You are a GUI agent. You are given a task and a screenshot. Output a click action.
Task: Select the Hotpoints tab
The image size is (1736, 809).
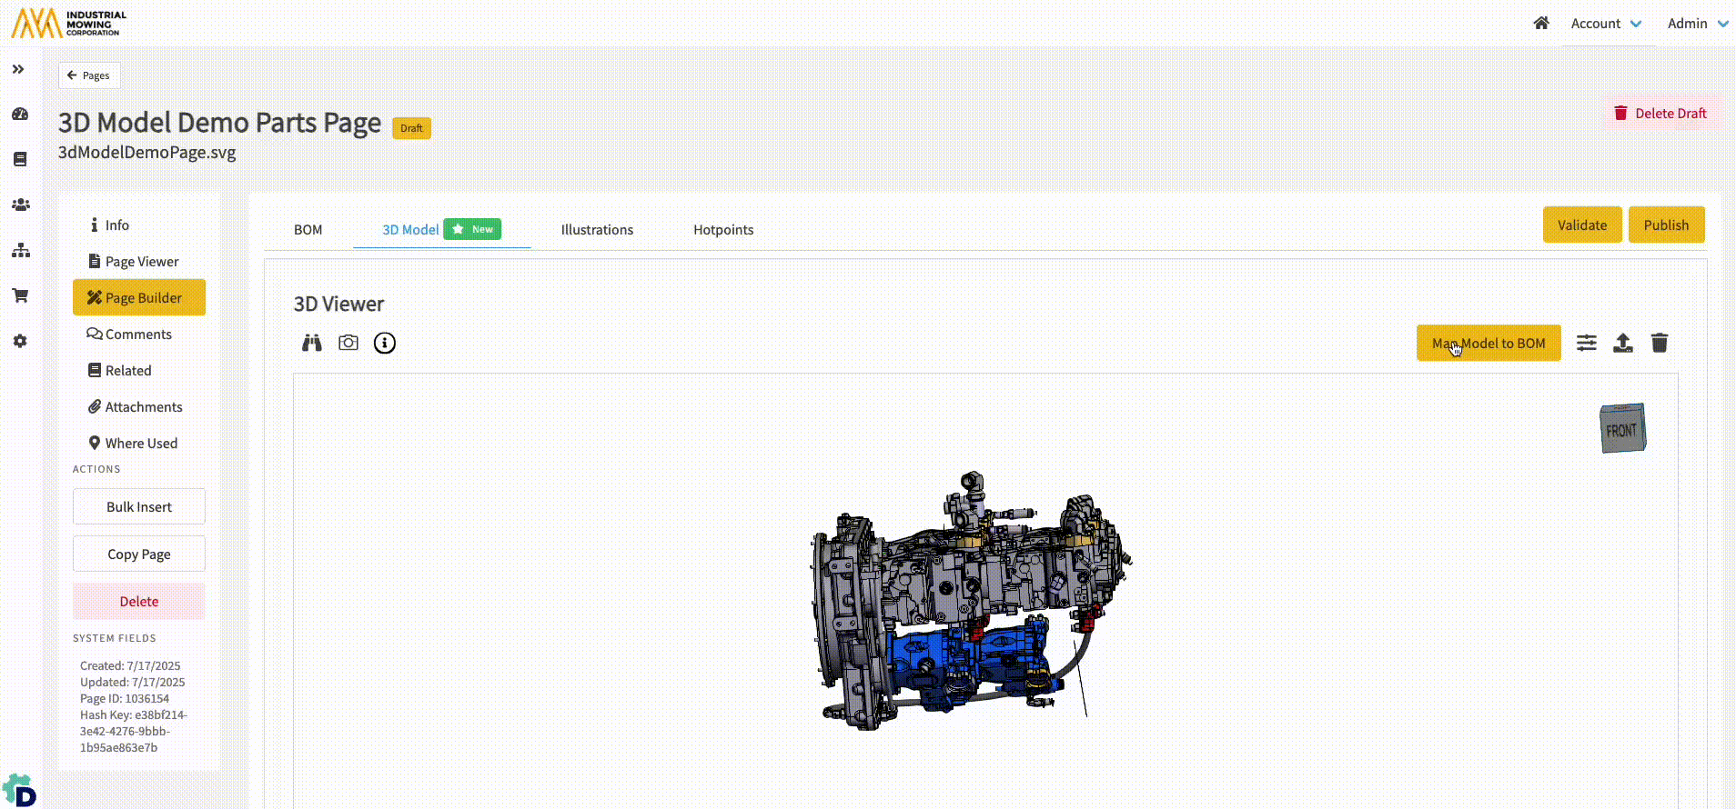pos(723,230)
